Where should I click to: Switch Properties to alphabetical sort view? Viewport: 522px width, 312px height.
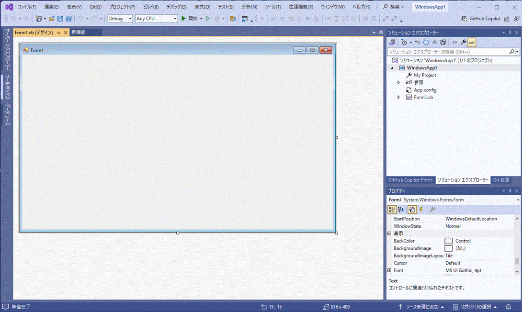point(401,210)
